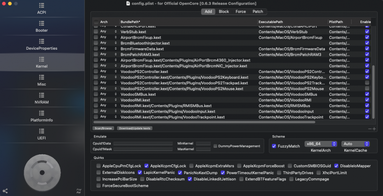Click the Arch column header
Screen dimensions: 383x196
click(x=104, y=22)
